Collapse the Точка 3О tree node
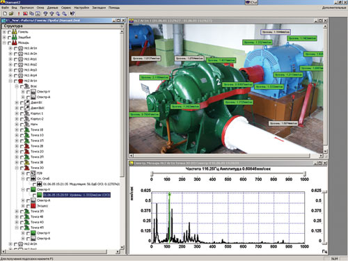The width and height of the screenshot is (348, 261). pyautogui.click(x=17, y=168)
